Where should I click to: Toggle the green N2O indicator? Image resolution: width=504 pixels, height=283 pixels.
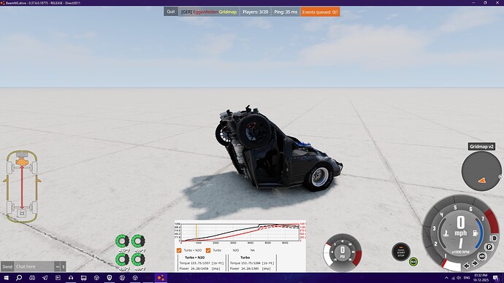pyautogui.click(x=413, y=262)
